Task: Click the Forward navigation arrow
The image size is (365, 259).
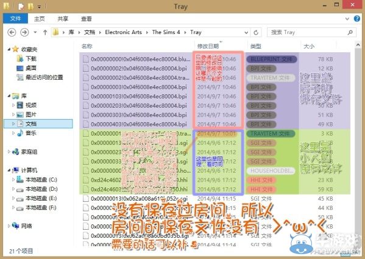Action: (24, 32)
